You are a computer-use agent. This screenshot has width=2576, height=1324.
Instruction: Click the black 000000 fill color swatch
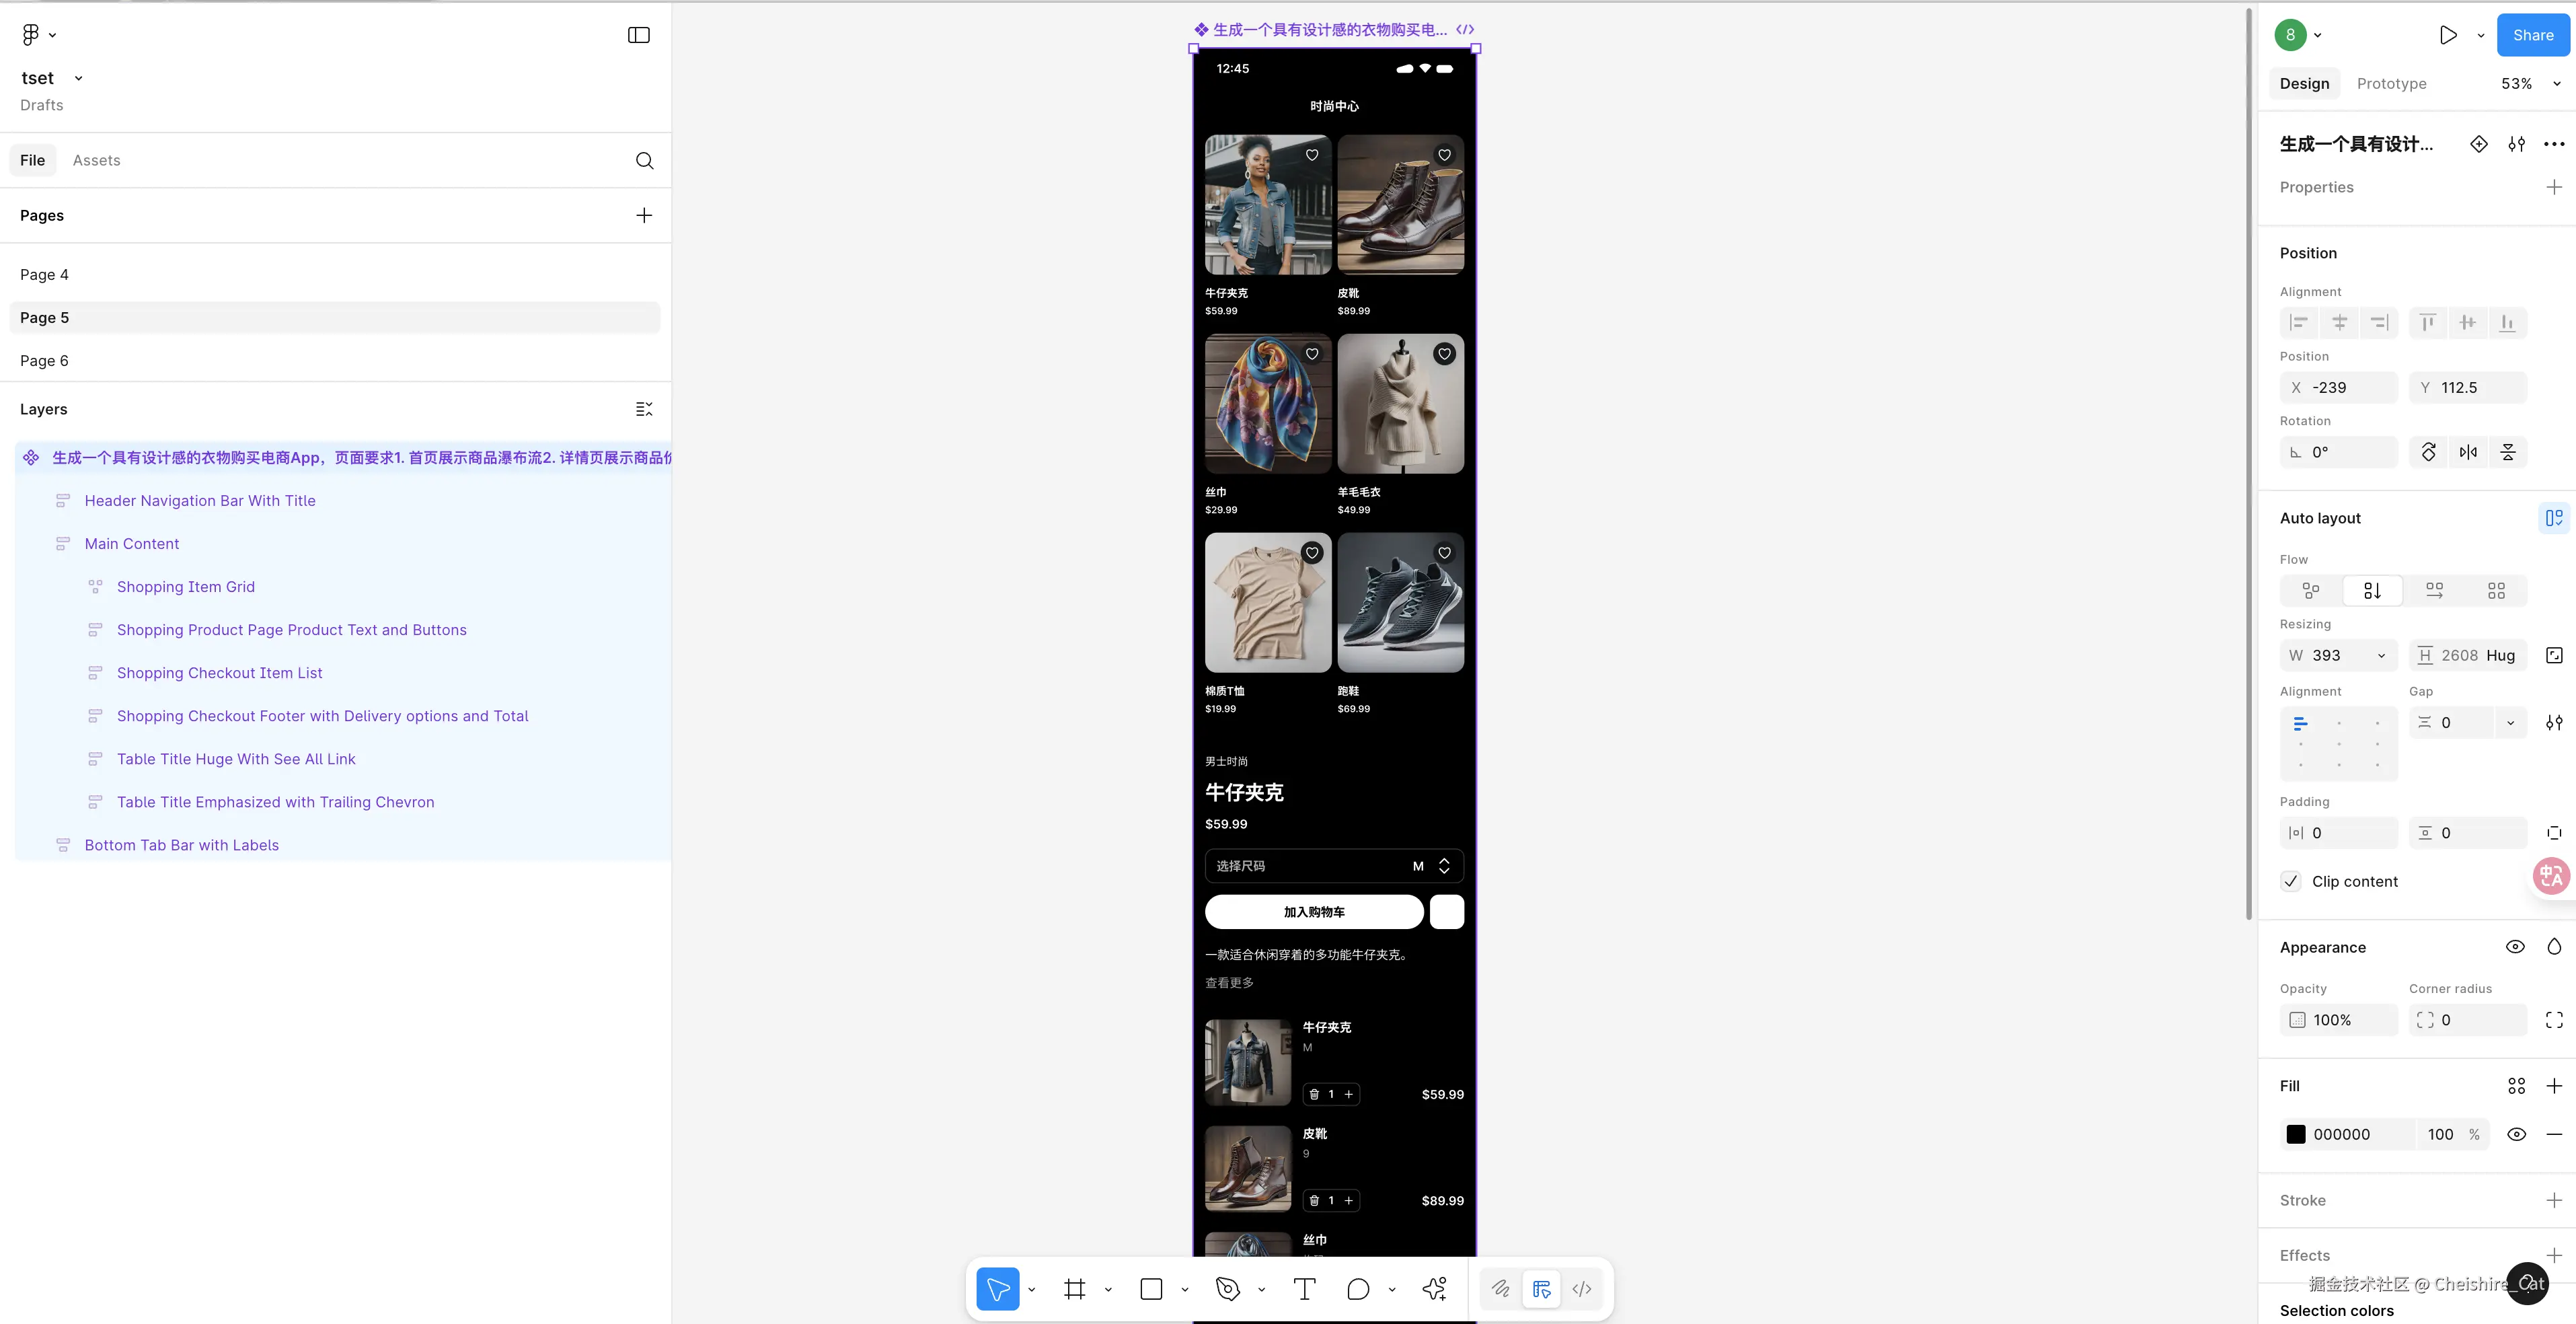coord(2296,1134)
